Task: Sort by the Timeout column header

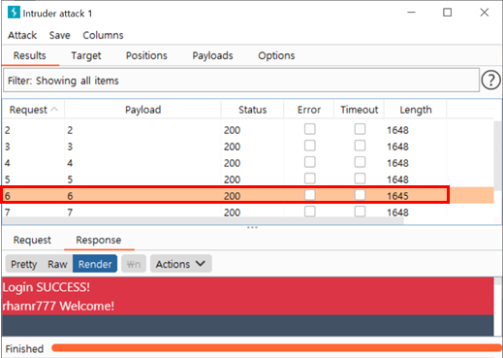Action: pos(359,110)
